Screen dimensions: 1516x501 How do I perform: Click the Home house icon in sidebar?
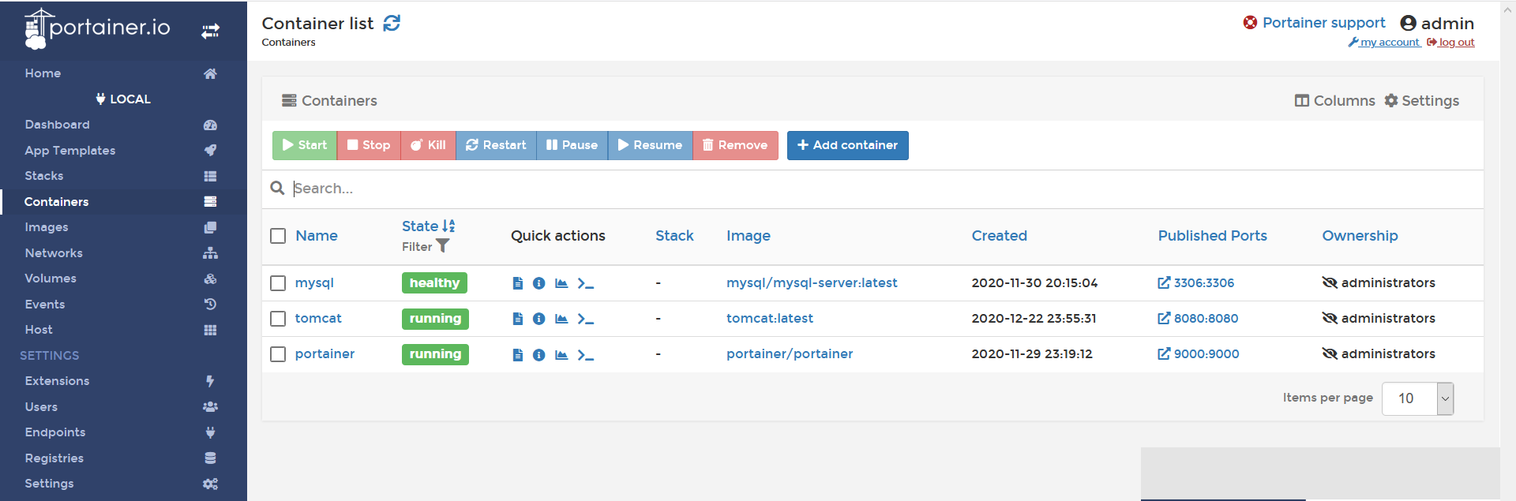(x=210, y=73)
